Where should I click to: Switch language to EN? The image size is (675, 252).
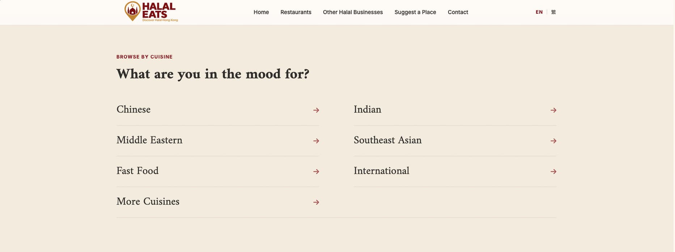pos(539,12)
